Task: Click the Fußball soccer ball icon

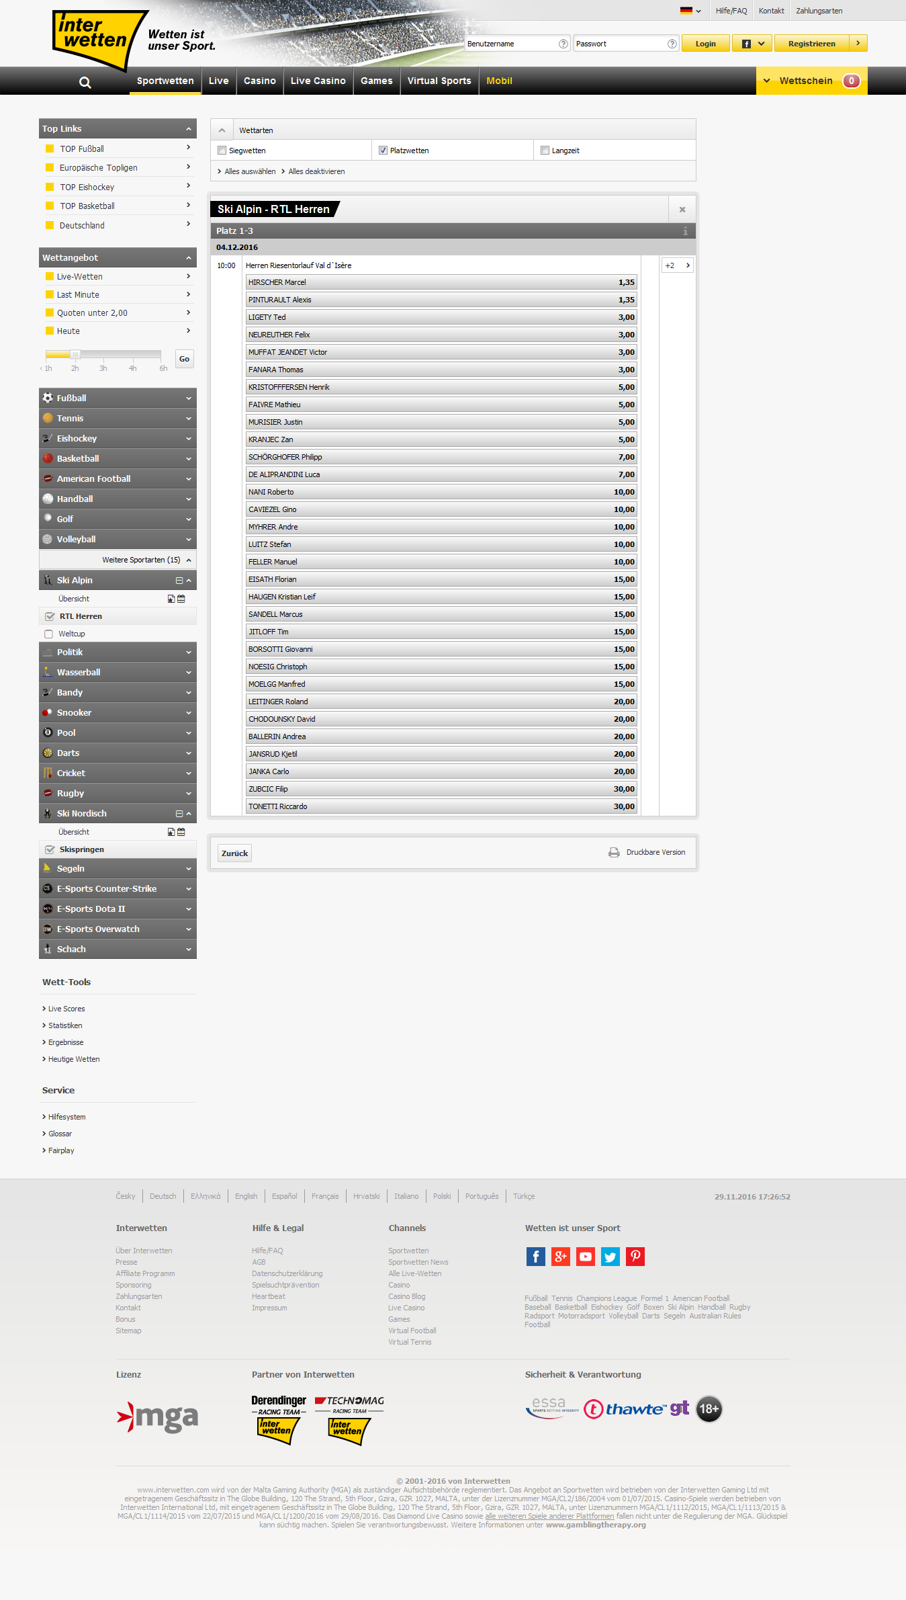Action: coord(48,398)
